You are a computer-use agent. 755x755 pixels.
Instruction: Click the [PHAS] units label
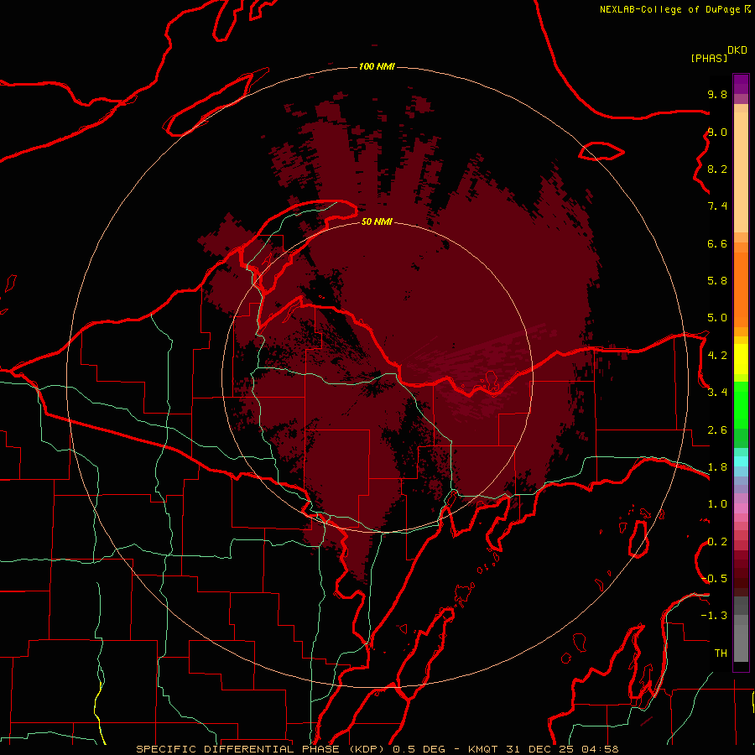(x=709, y=59)
